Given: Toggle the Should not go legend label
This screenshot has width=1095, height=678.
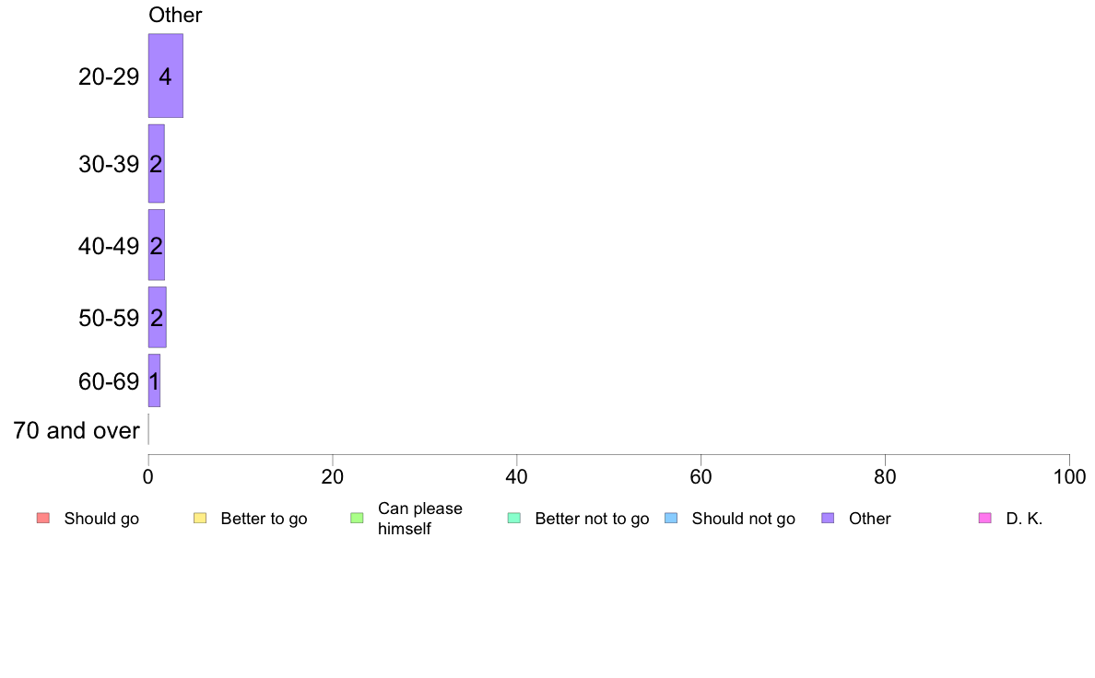Looking at the screenshot, I should tap(744, 519).
